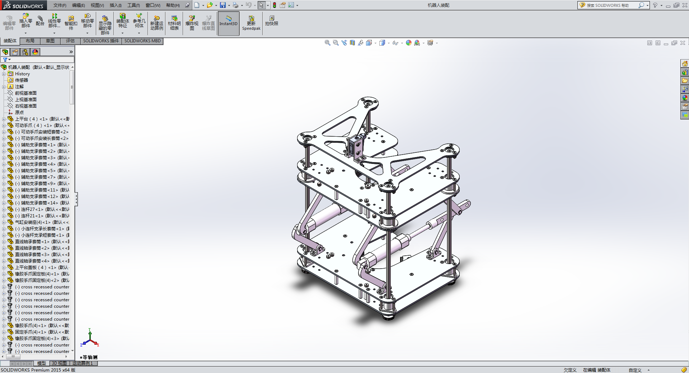Open the 视图(V) menu
The image size is (689, 373).
[x=97, y=5]
